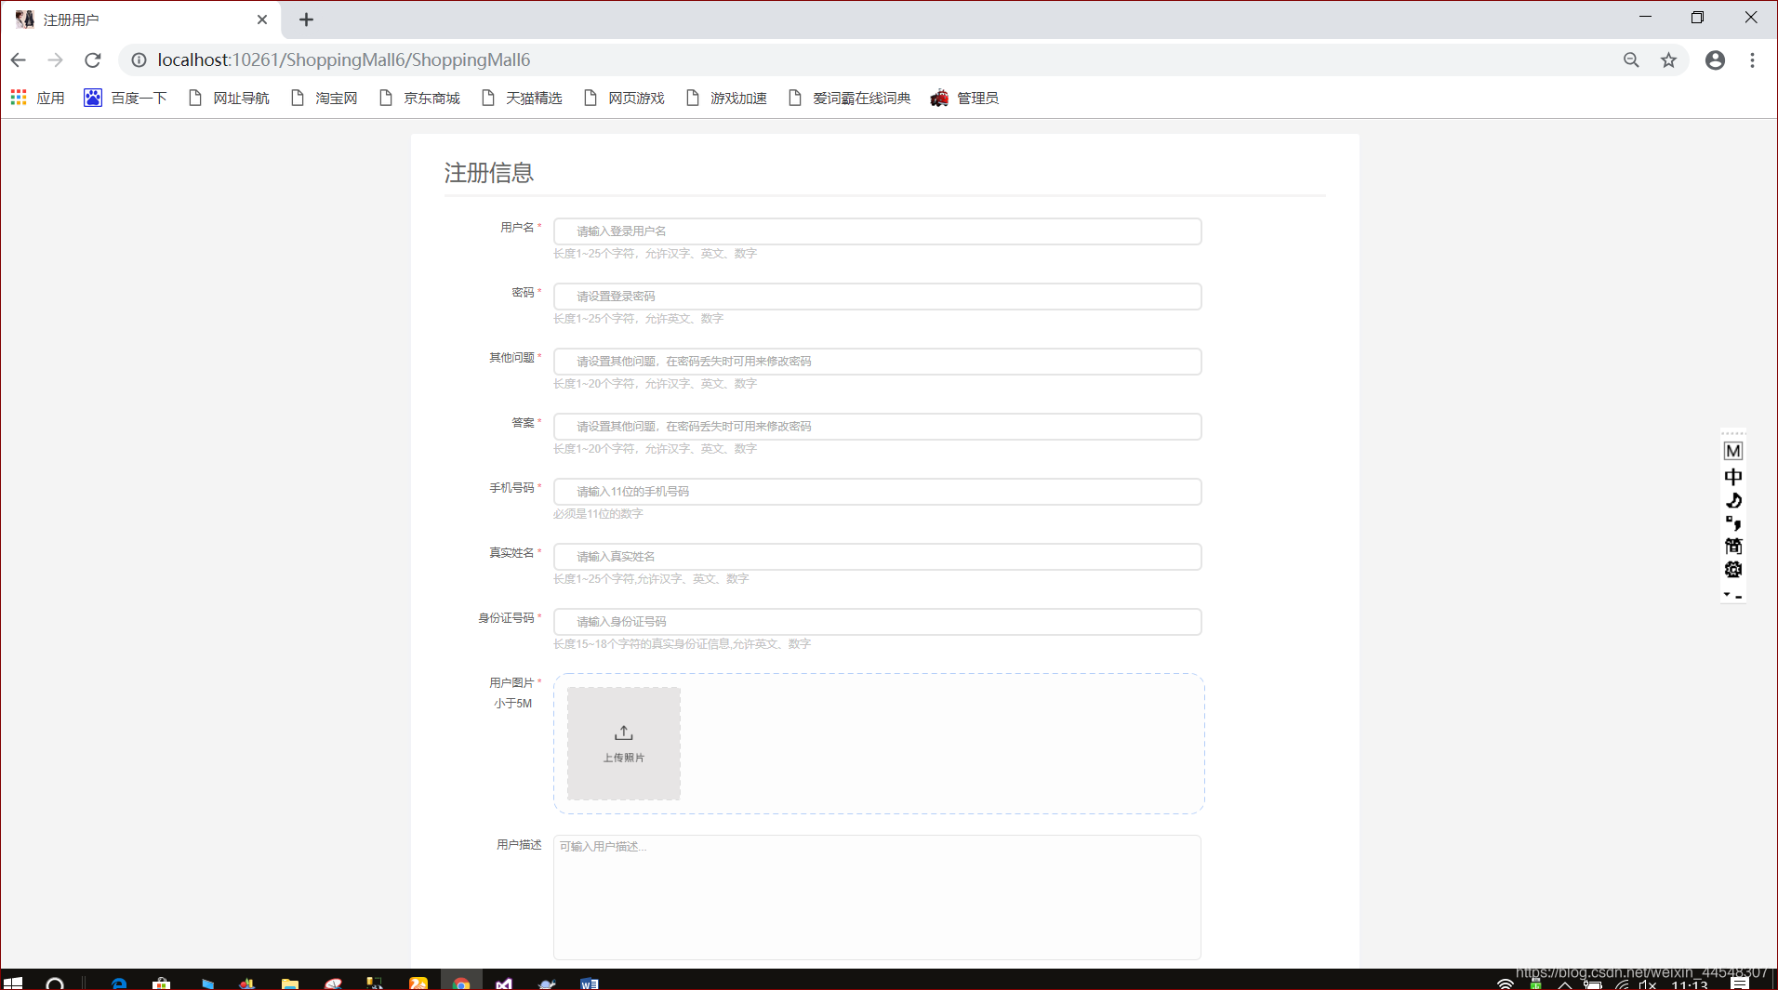Click the upload photo icon
Screen dimensions: 1778x990
click(x=623, y=732)
